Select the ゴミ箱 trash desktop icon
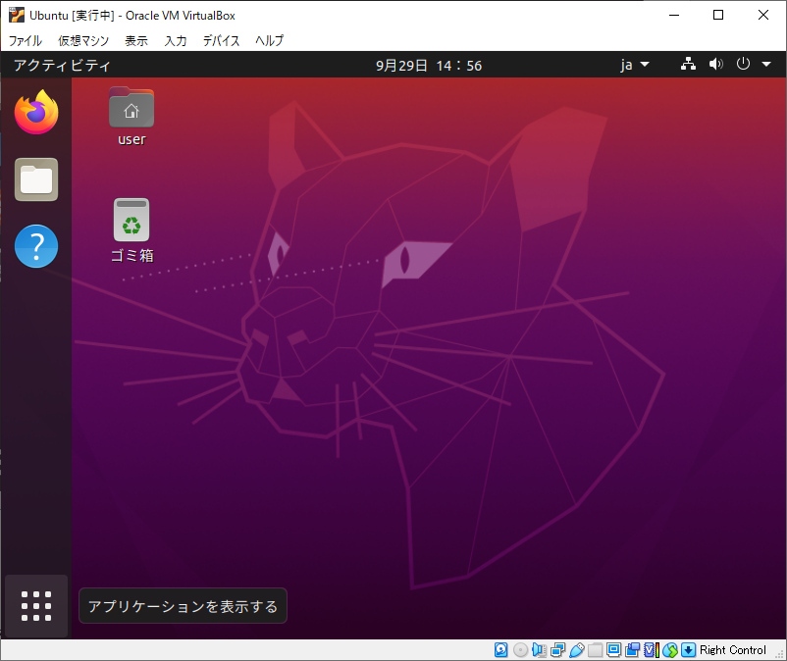 coord(131,220)
